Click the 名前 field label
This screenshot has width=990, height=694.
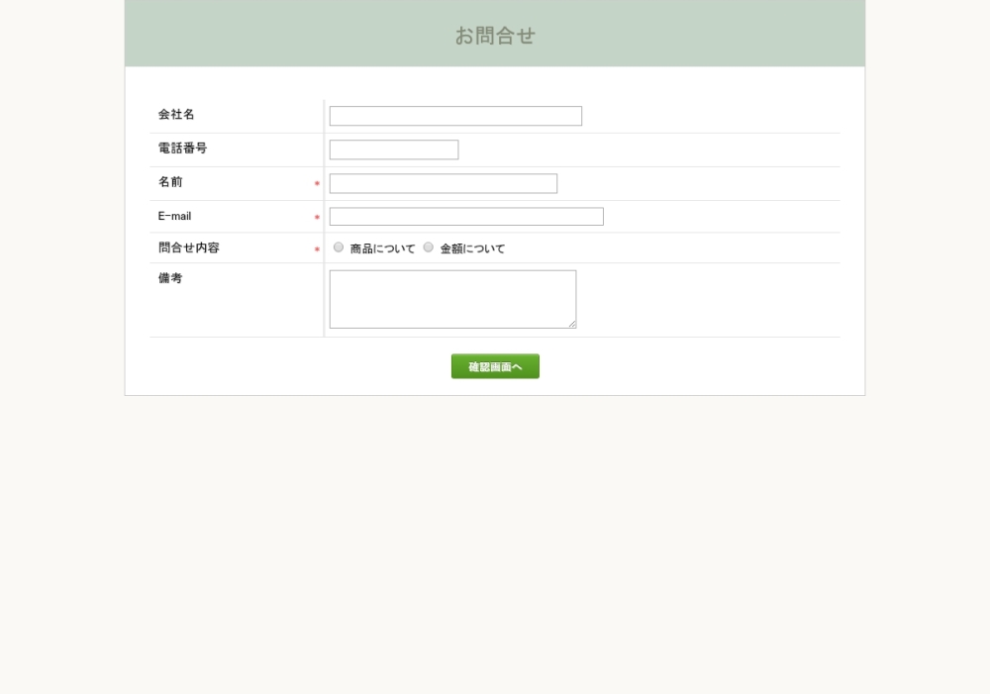[170, 182]
